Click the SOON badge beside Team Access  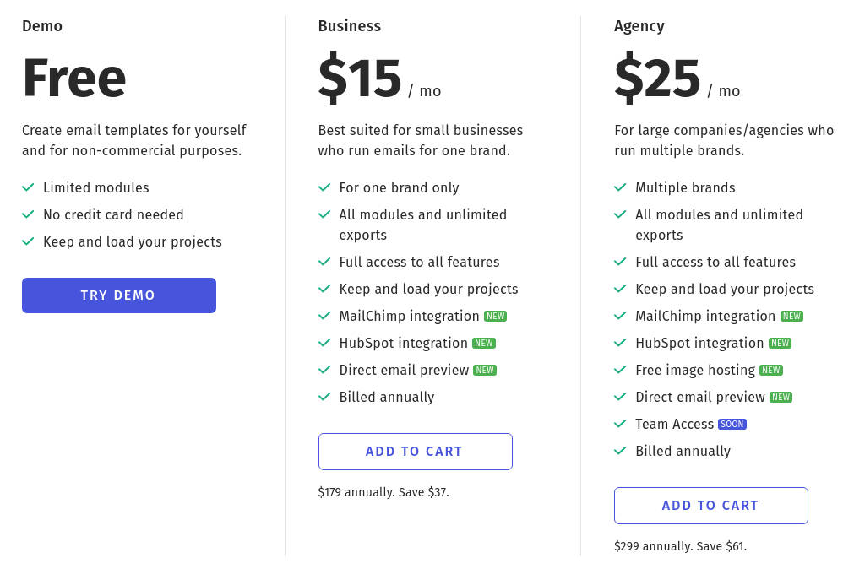(x=732, y=425)
